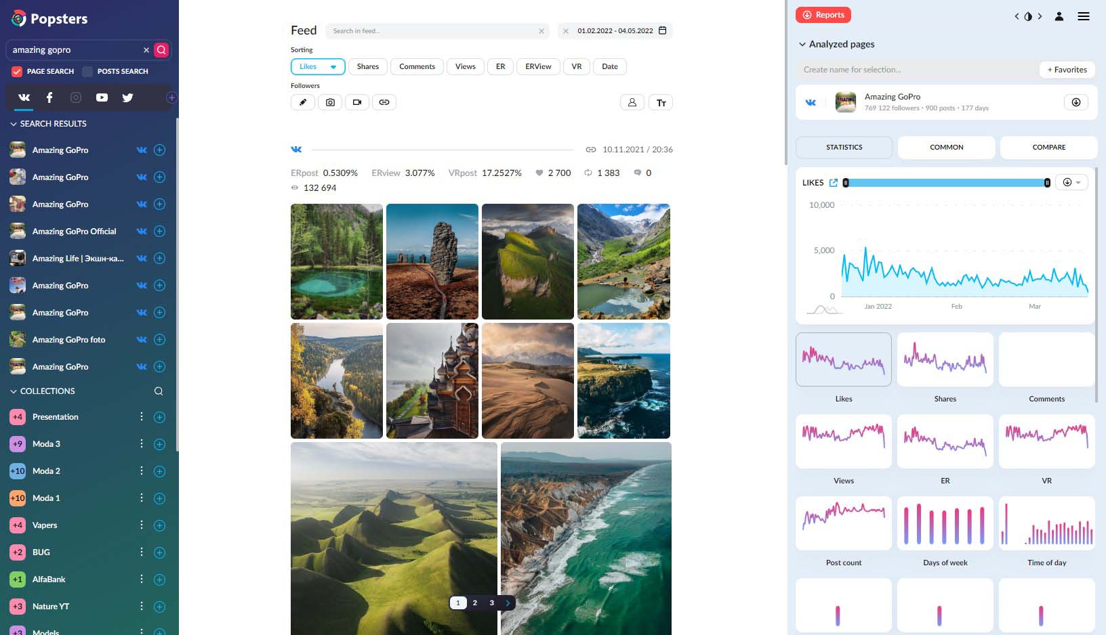1106x635 pixels.
Task: Toggle the Page Search checkbox
Action: pos(17,72)
